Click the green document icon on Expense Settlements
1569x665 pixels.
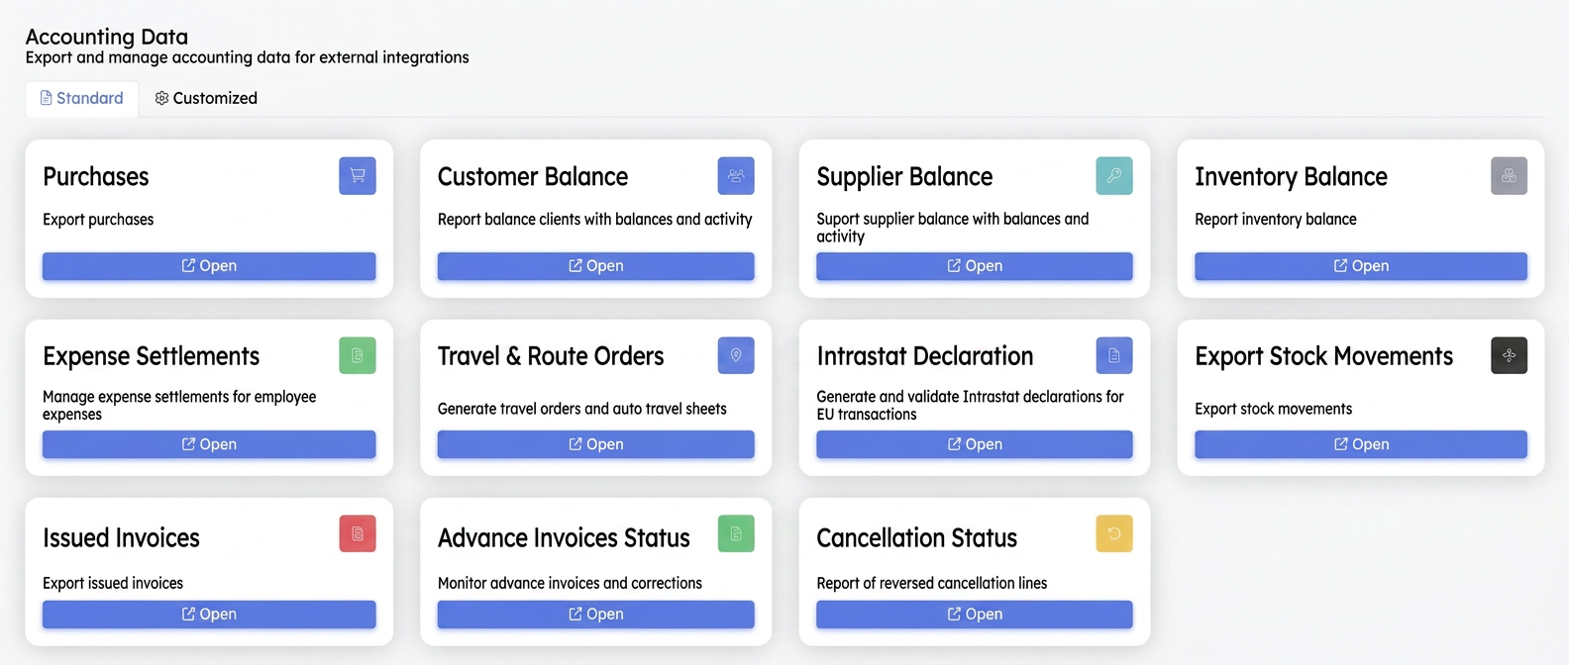[358, 355]
